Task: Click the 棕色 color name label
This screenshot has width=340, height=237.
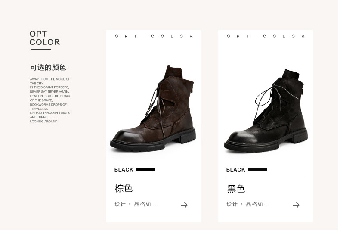Action: point(124,188)
